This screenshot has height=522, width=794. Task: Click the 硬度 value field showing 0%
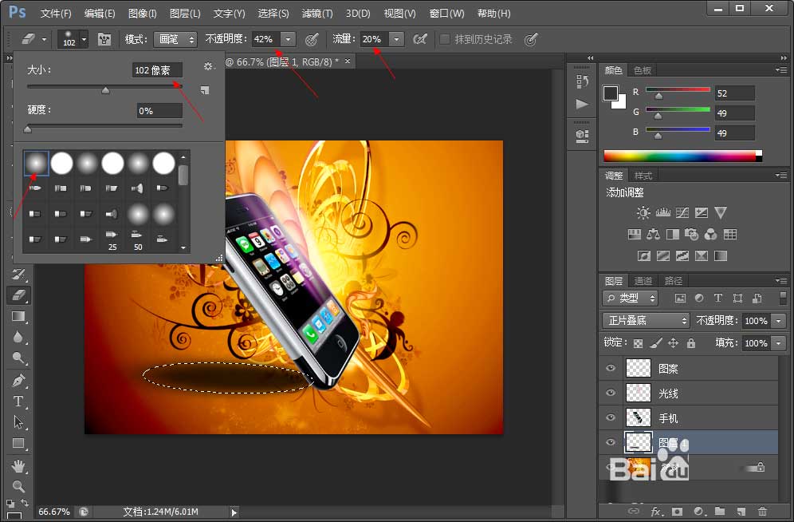tap(159, 110)
